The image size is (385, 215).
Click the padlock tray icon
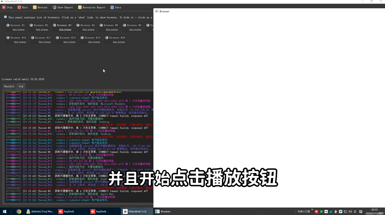click(x=336, y=212)
